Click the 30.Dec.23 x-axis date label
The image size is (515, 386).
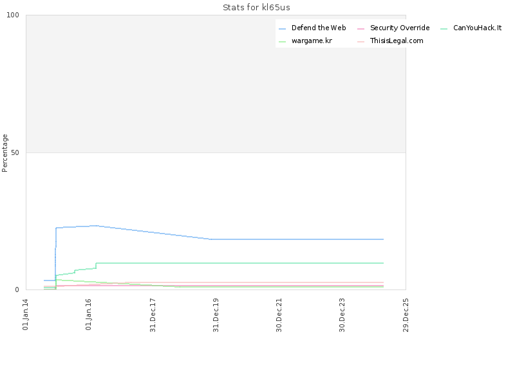click(342, 315)
